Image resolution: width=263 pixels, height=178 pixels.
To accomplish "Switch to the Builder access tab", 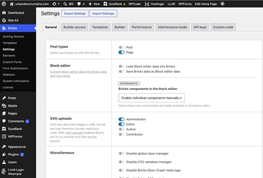I will pos(74,27).
